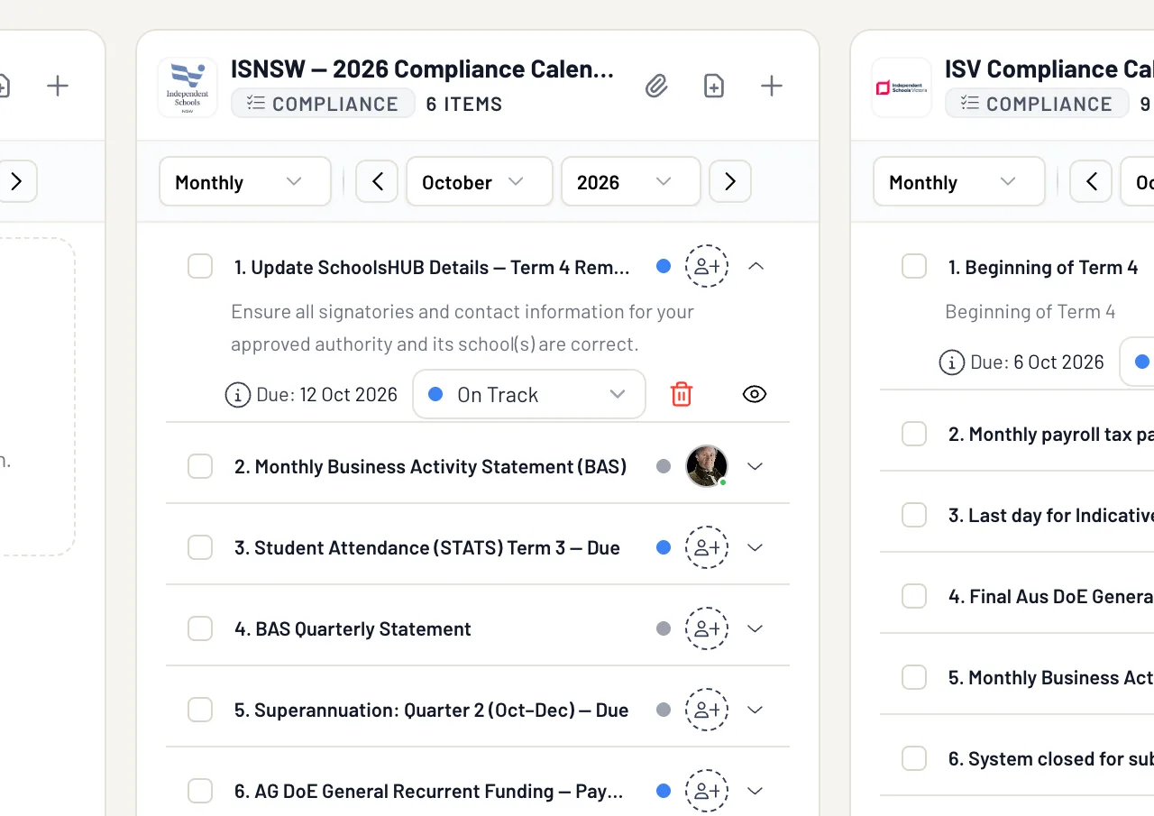Open the 2026 year dropdown
This screenshot has width=1154, height=816.
[631, 182]
